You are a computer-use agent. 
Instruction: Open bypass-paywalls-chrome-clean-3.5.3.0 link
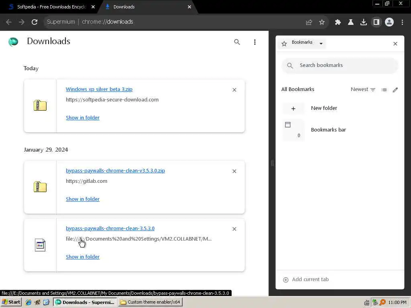110,228
